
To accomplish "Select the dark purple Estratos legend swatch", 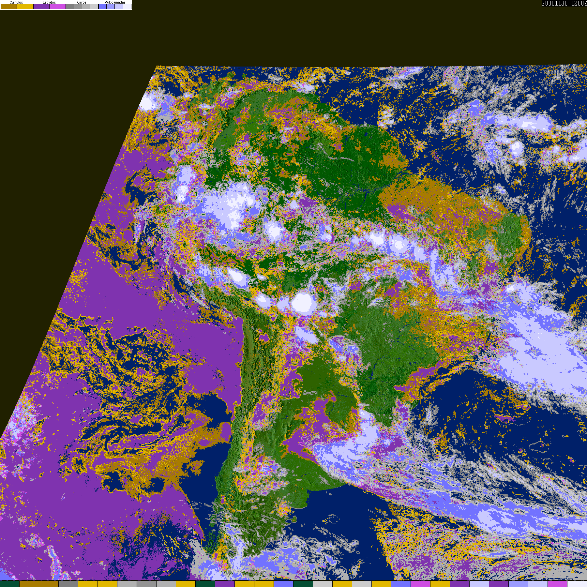I will click(41, 7).
